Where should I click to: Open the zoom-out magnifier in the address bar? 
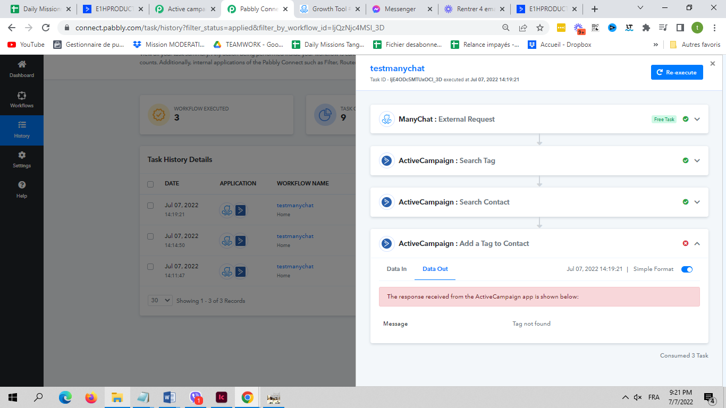click(x=506, y=28)
